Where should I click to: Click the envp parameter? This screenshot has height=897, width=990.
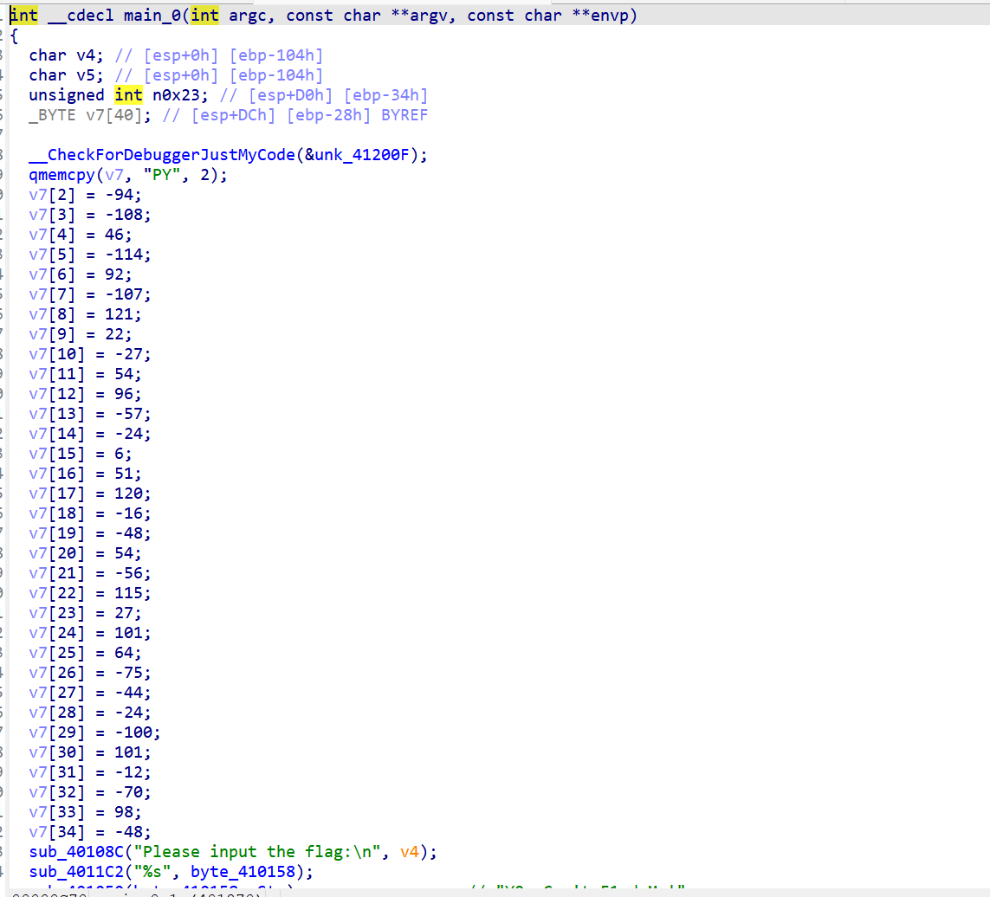pos(609,15)
